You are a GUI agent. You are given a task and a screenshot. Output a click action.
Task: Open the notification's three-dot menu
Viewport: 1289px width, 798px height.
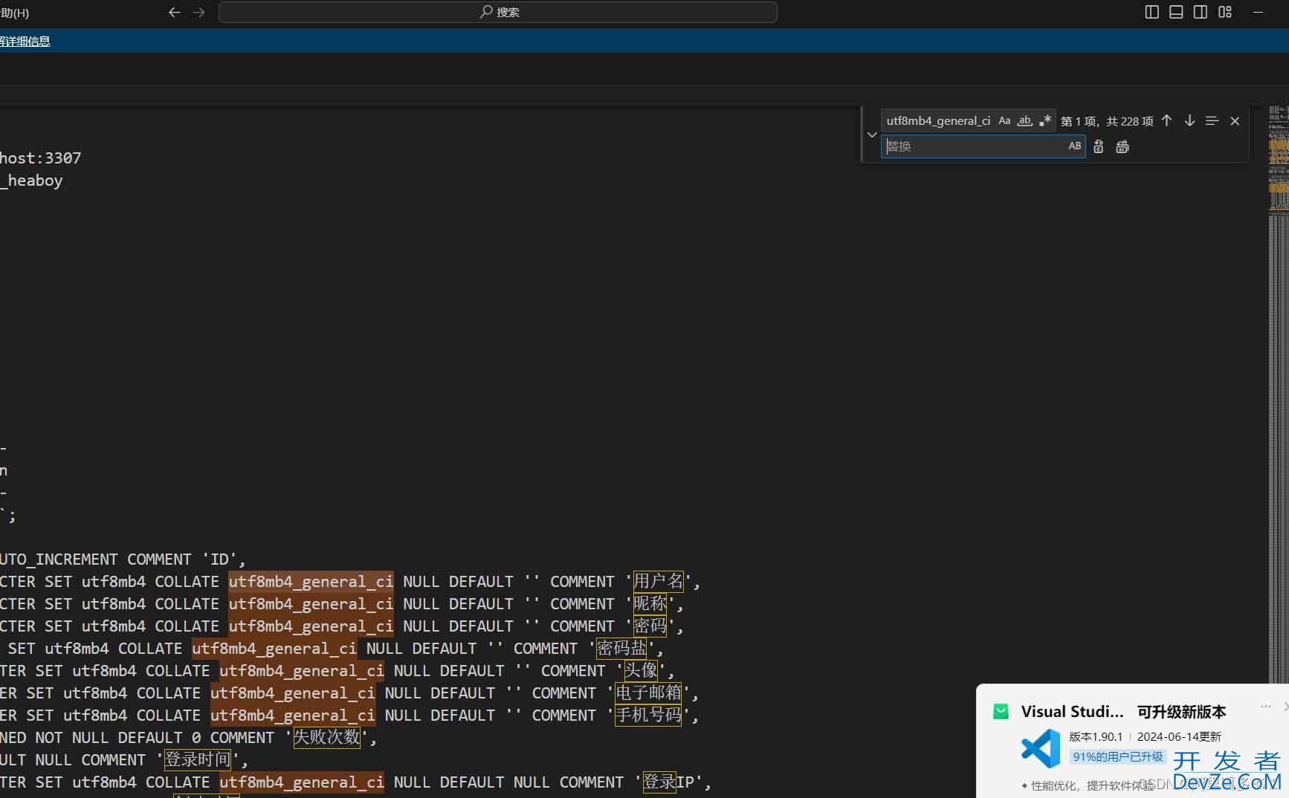pos(1265,707)
